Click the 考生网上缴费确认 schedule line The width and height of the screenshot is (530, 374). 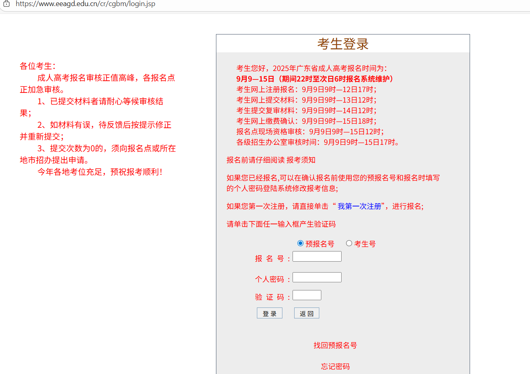pyautogui.click(x=306, y=121)
